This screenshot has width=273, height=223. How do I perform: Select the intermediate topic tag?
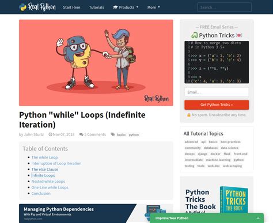coord(194,160)
